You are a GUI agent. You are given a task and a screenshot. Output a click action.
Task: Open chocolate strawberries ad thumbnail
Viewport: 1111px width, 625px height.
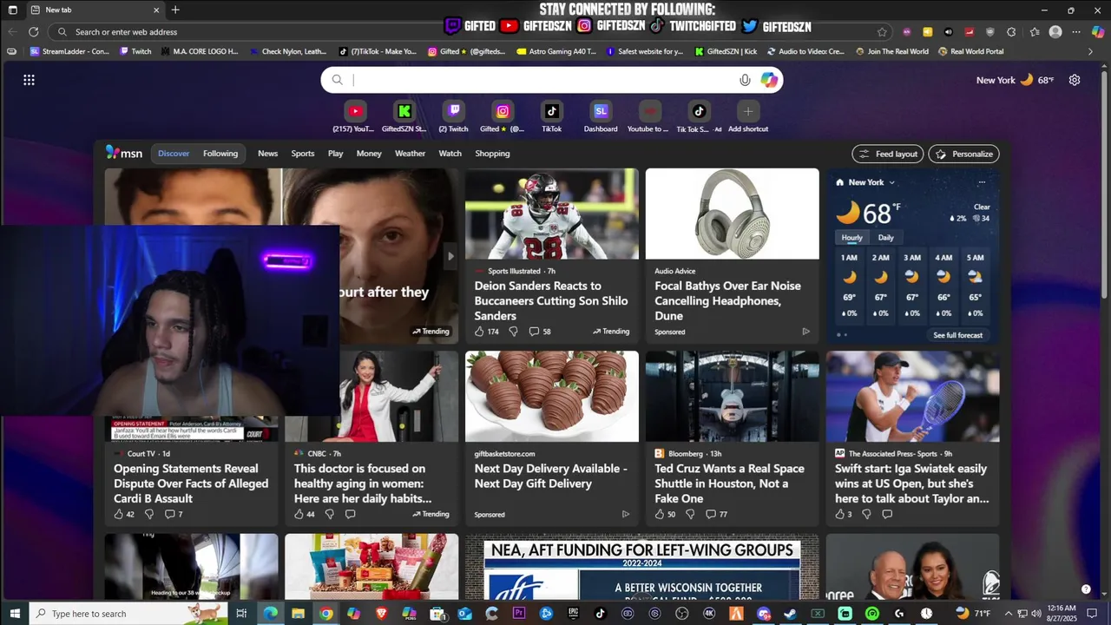551,396
